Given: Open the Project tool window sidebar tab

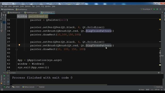Looking at the screenshot, I should point(1,16).
